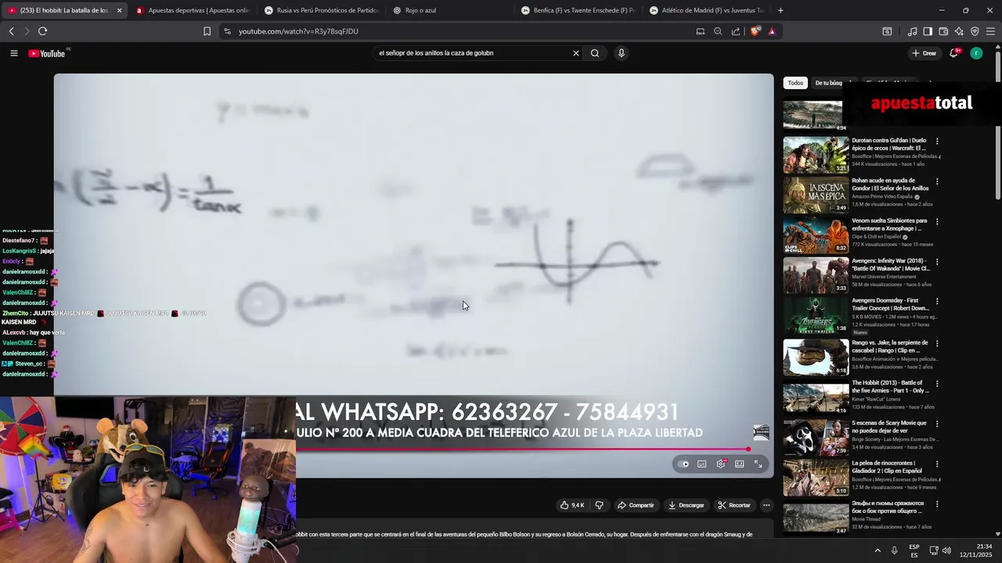Open Venom suelta Simbiontes video thumbnail
This screenshot has width=1002, height=563.
[816, 235]
